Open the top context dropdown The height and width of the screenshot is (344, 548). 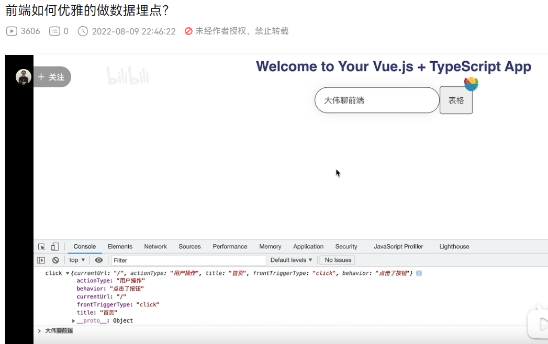click(x=77, y=260)
